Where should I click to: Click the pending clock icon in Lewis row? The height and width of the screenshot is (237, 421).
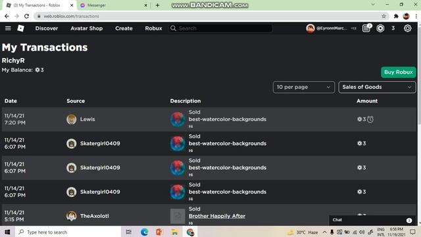[370, 119]
